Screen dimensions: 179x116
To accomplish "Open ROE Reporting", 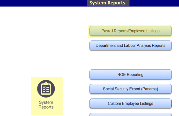I will coord(130,74).
